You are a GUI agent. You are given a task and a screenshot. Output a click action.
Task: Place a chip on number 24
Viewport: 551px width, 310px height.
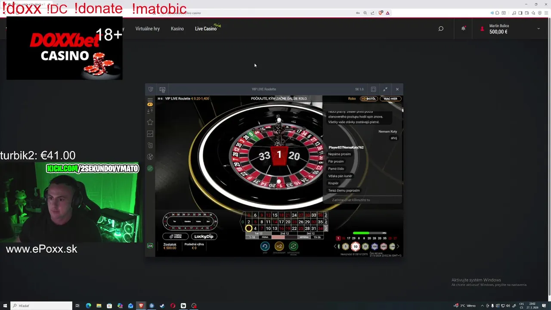[294, 215]
